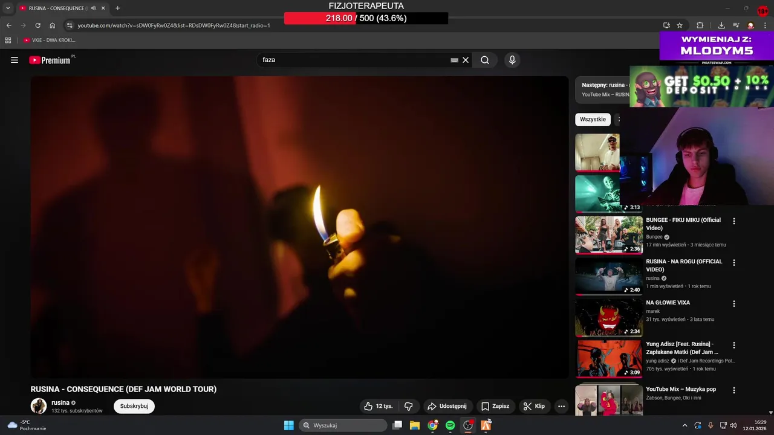Open Chrome three-dot menu
Viewport: 774px width, 435px height.
pos(765,25)
